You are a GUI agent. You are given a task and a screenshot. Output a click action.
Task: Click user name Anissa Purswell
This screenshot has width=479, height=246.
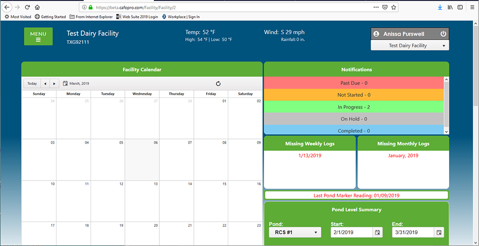[403, 34]
